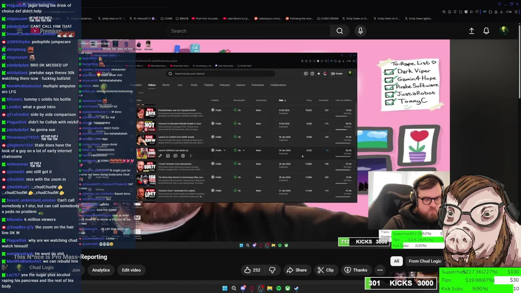Click Studio 'Search across your channel' field

coord(221,74)
